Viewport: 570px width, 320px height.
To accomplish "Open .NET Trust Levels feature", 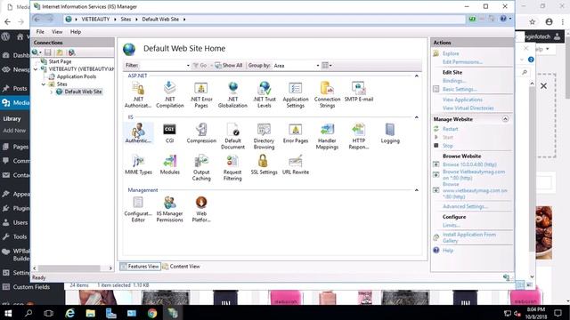I will pyautogui.click(x=265, y=95).
